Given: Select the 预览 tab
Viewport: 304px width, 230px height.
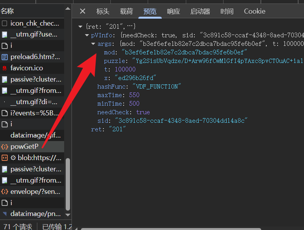Looking at the screenshot, I should tap(150, 11).
